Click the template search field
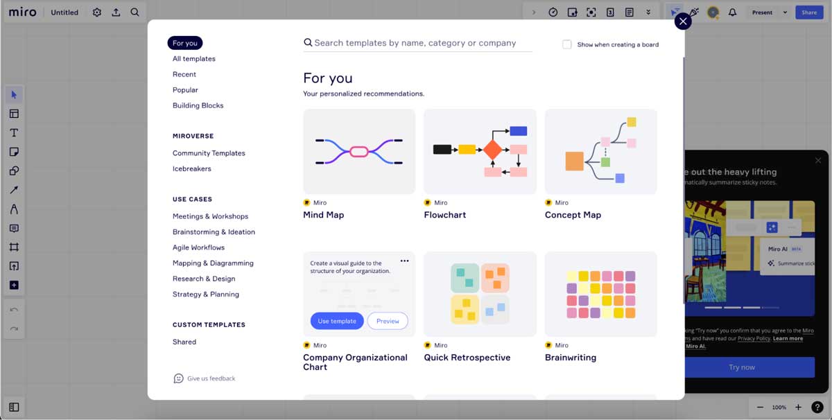Image resolution: width=832 pixels, height=420 pixels. point(416,43)
